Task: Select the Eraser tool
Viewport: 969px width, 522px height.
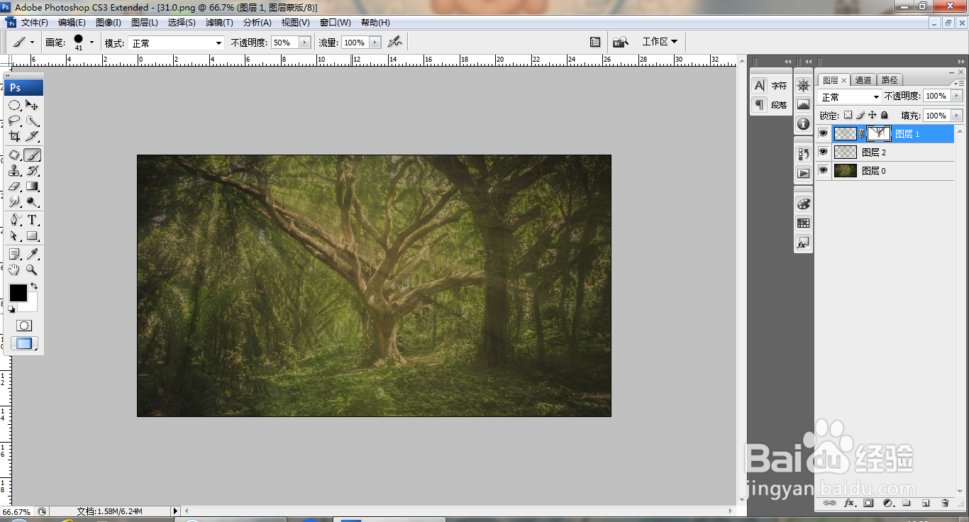Action: tap(14, 187)
